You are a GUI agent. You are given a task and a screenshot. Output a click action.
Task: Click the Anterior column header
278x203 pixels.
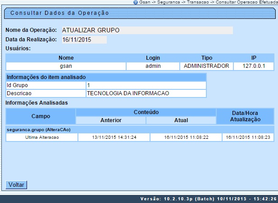click(x=111, y=120)
